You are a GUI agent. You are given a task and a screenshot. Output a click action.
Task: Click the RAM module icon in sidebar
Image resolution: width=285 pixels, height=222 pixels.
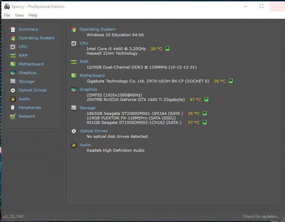(13, 56)
